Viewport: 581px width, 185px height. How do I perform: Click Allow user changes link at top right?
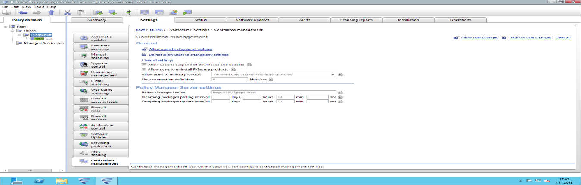click(479, 37)
